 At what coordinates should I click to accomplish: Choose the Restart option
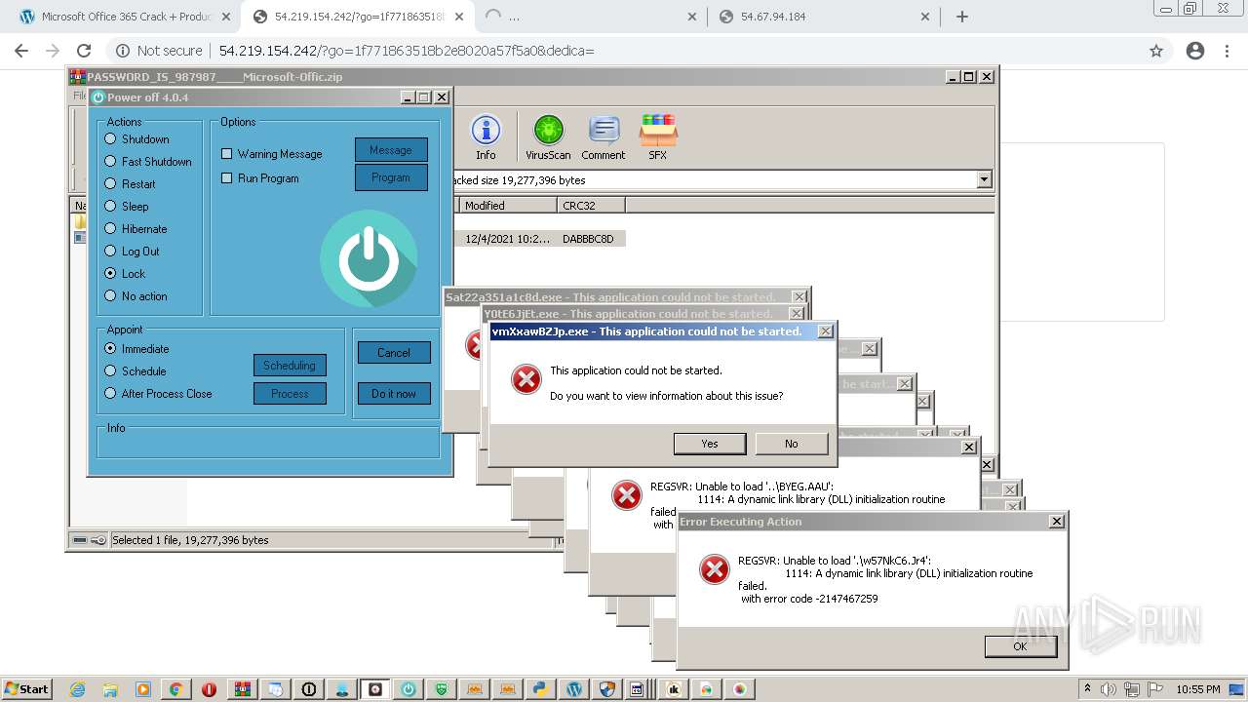[x=130, y=184]
